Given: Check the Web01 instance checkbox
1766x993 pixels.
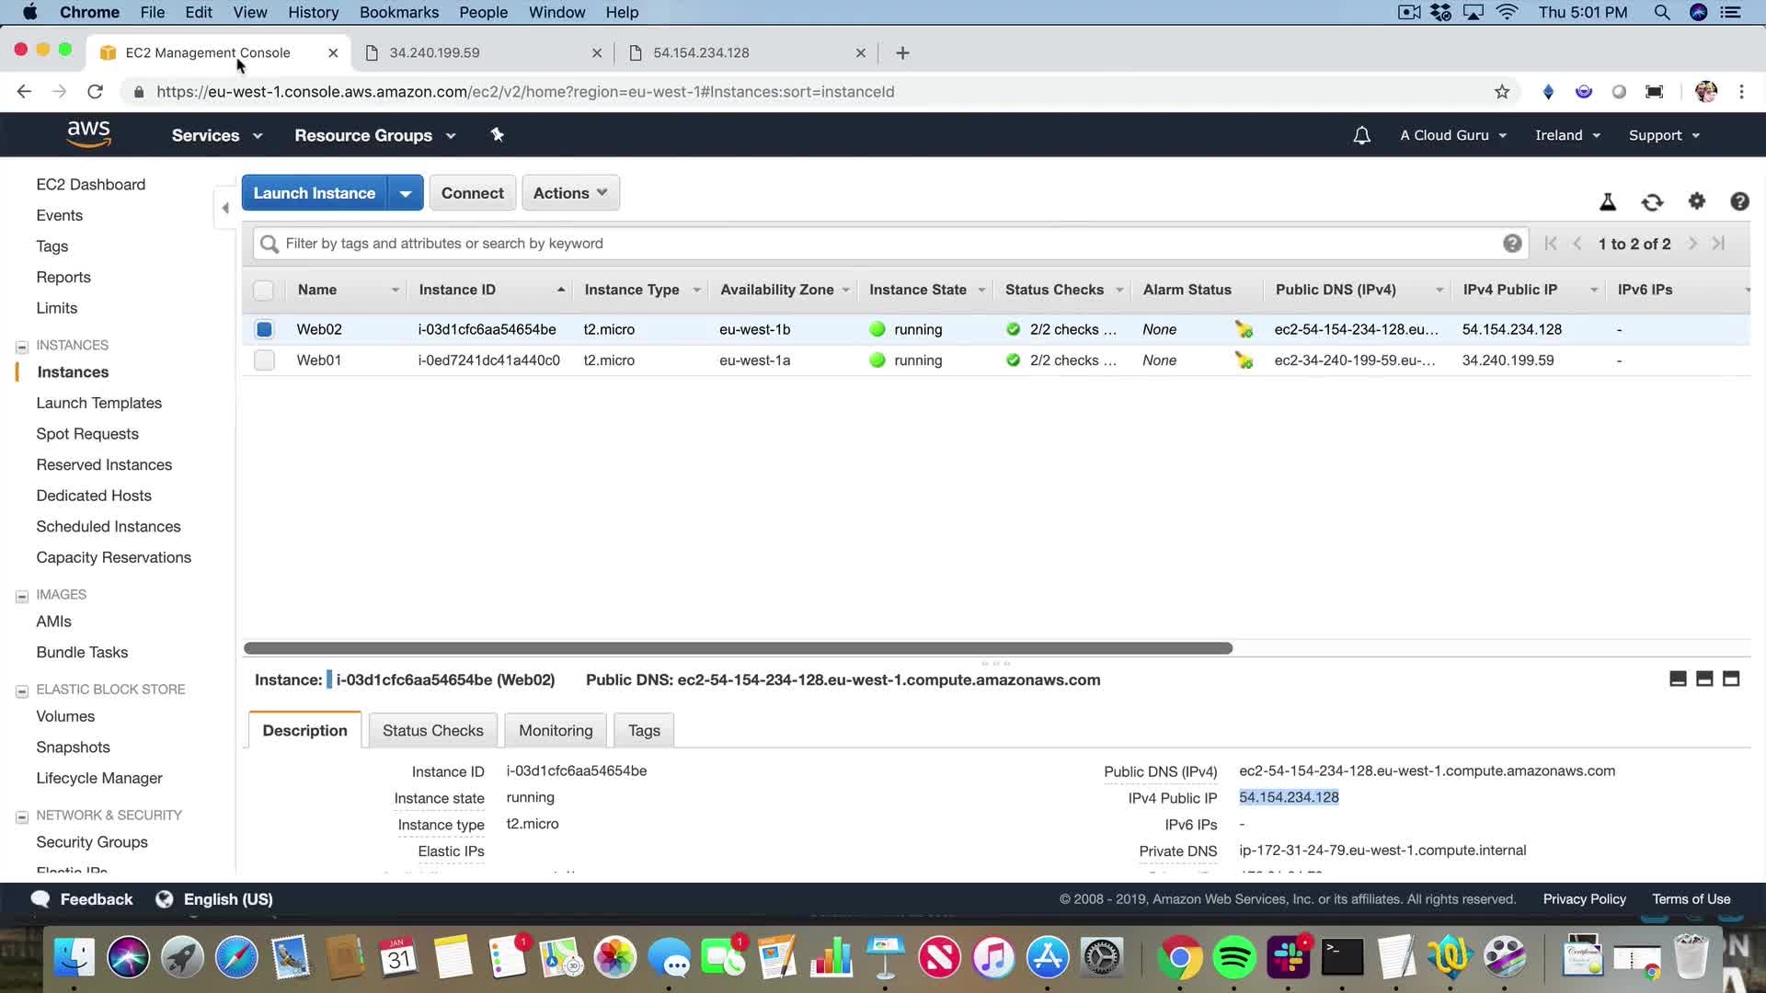Looking at the screenshot, I should pyautogui.click(x=264, y=360).
